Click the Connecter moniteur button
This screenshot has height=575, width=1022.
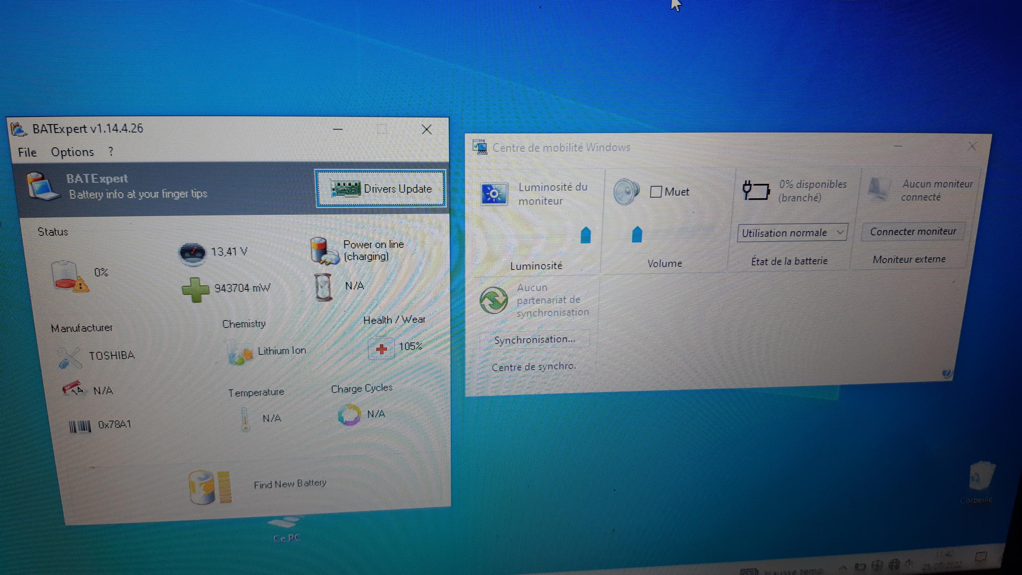coord(913,231)
